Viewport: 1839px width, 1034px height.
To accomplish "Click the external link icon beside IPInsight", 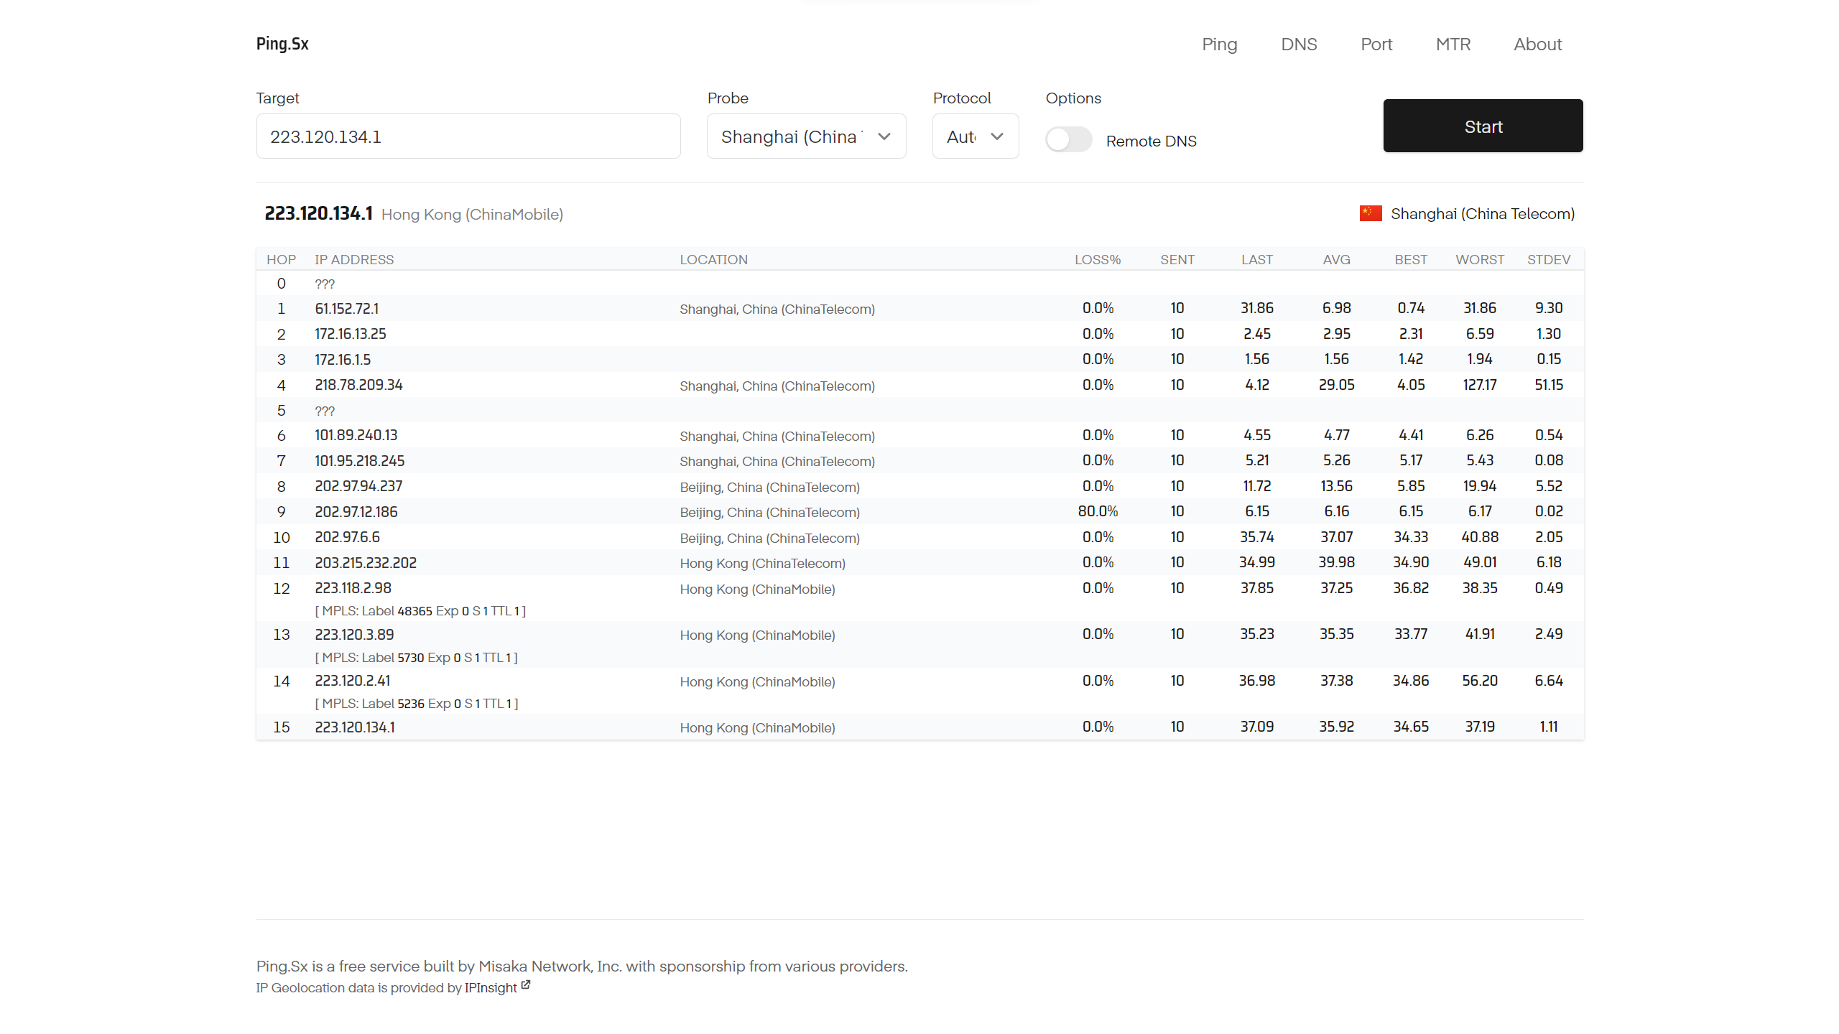I will pos(526,985).
